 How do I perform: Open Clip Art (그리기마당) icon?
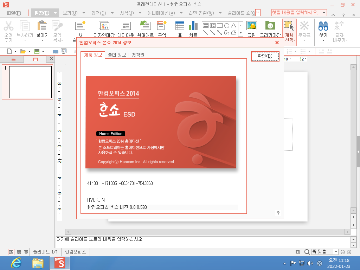(270, 26)
